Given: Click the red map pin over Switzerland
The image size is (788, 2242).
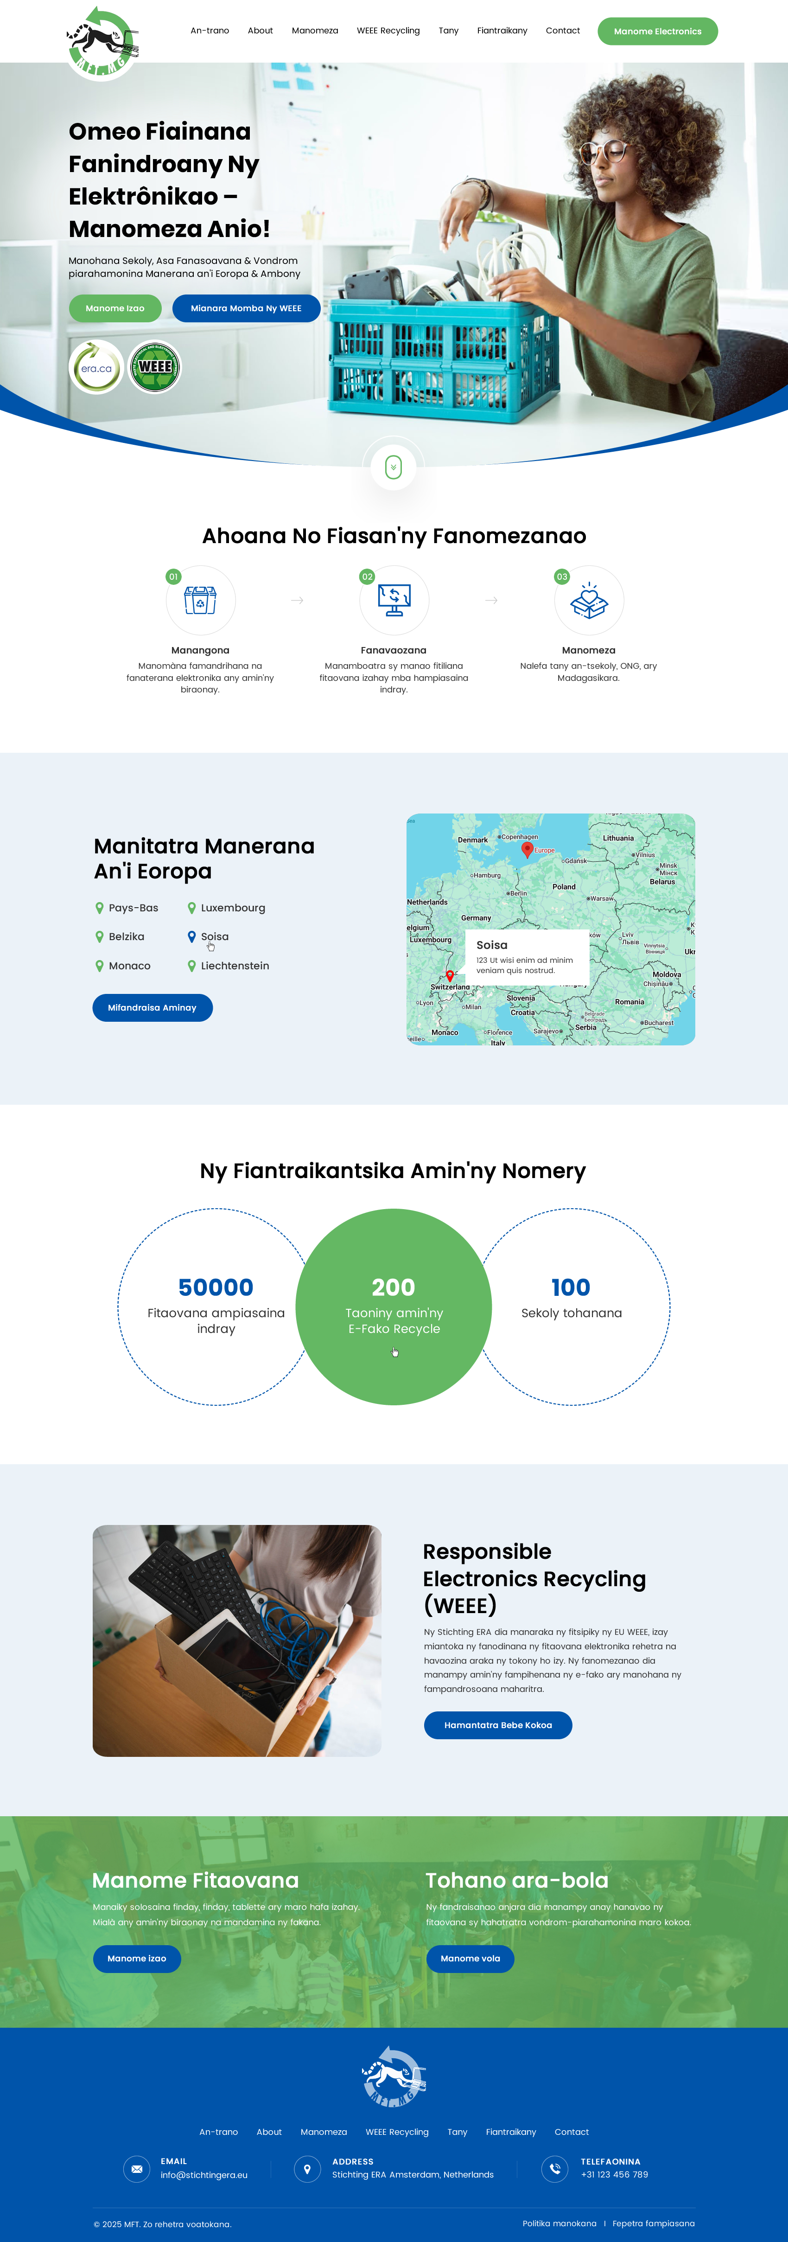Looking at the screenshot, I should click(450, 976).
